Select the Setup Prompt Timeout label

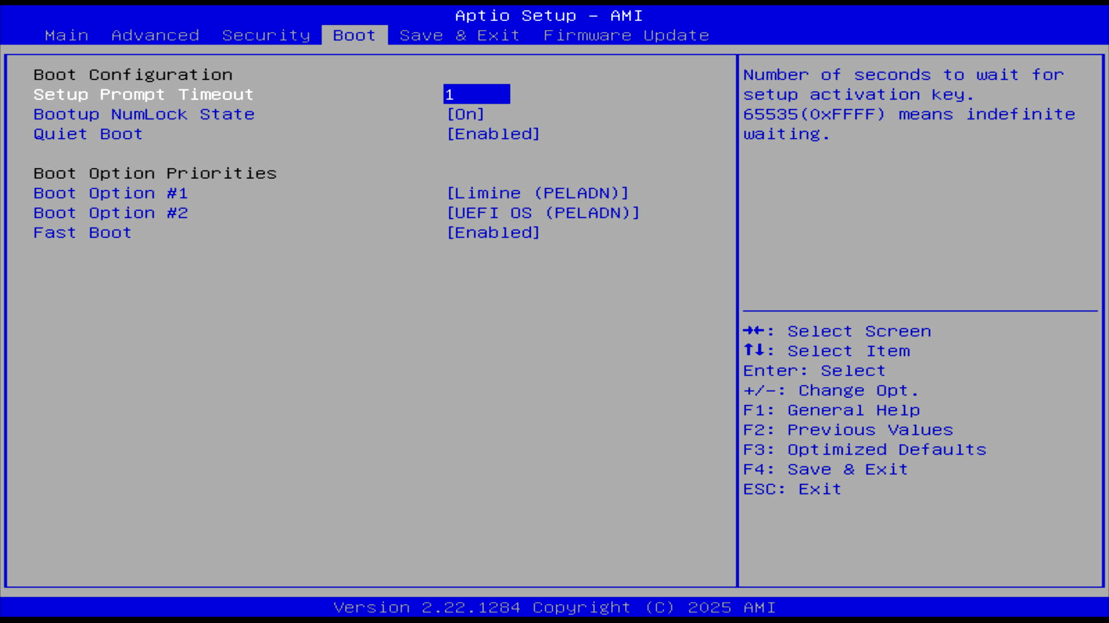click(143, 94)
